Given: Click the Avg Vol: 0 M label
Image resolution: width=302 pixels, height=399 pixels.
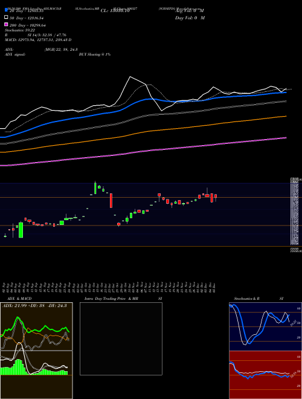Looking at the screenshot, I should (190, 11).
